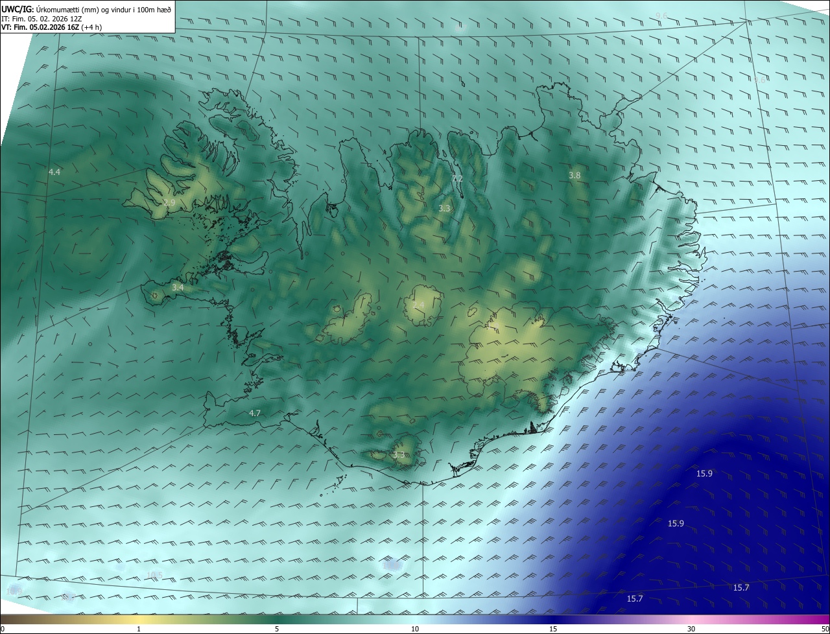
Task: Click the '15' tick on the color scale
Action: (x=553, y=629)
